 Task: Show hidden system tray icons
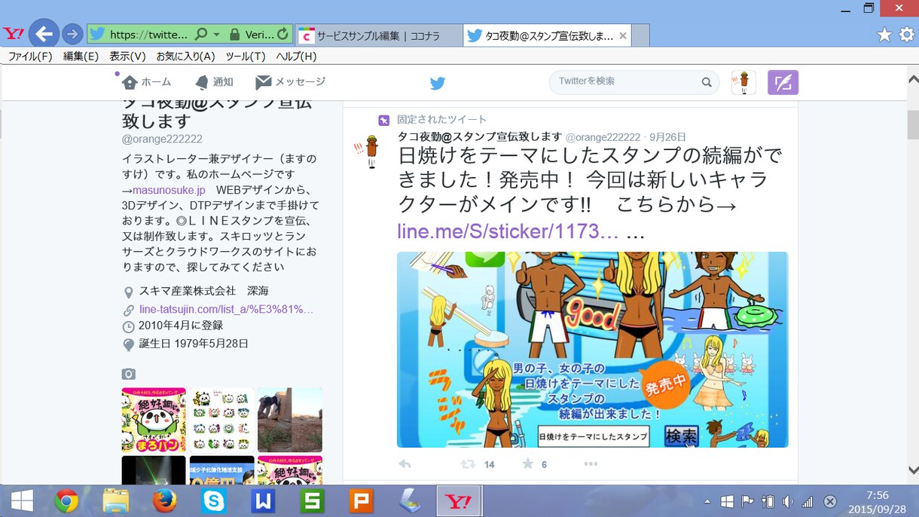click(x=707, y=502)
